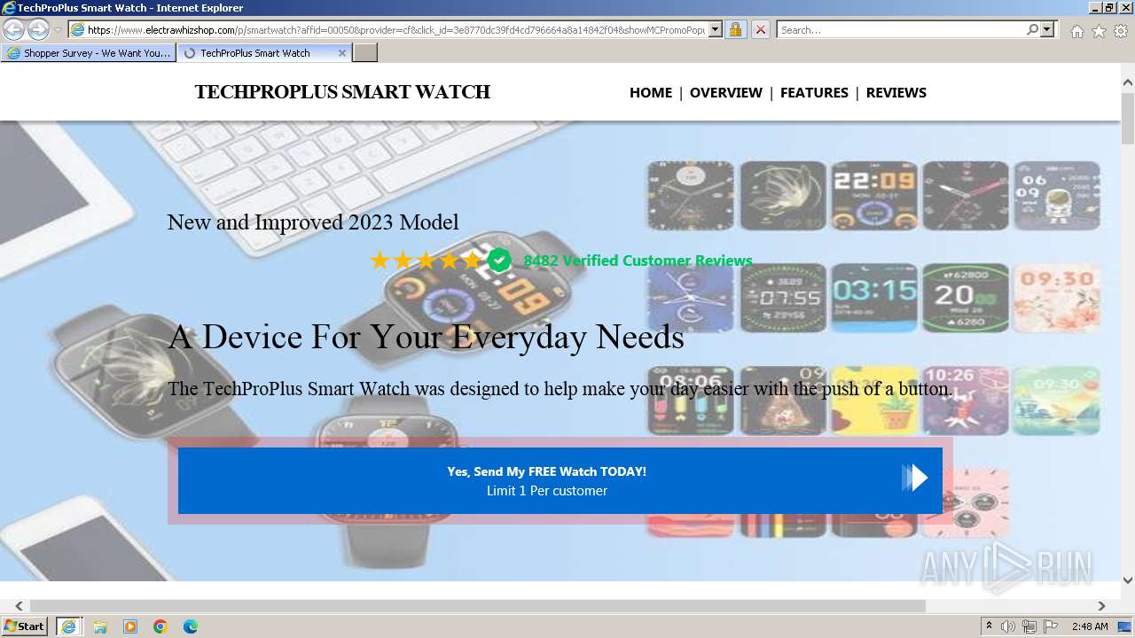
Task: Click the 03:15 watch face thumbnail
Action: pos(873,298)
